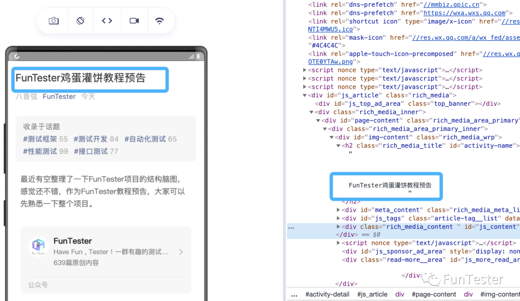Click the breadcrumb overflow ellipsis
The image size is (520, 301).
tap(294, 295)
